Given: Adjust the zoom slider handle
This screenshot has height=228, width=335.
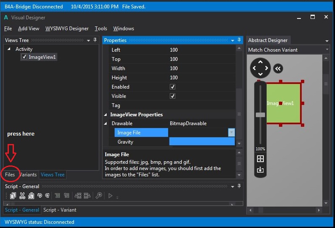Looking at the screenshot, I should coord(260,115).
